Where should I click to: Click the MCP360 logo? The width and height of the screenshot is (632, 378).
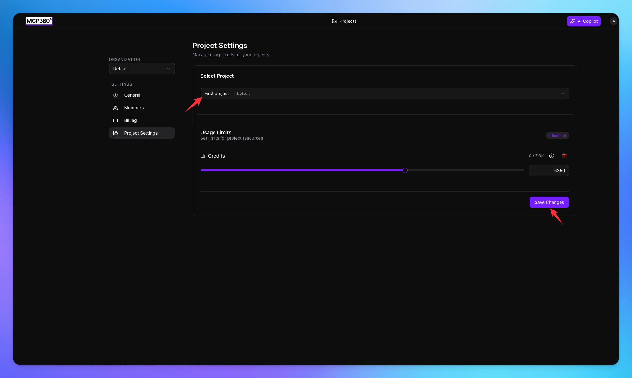point(39,21)
